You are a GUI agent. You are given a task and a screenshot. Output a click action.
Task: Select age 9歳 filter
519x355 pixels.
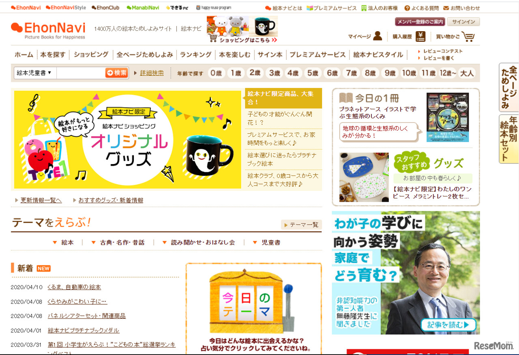pos(390,73)
